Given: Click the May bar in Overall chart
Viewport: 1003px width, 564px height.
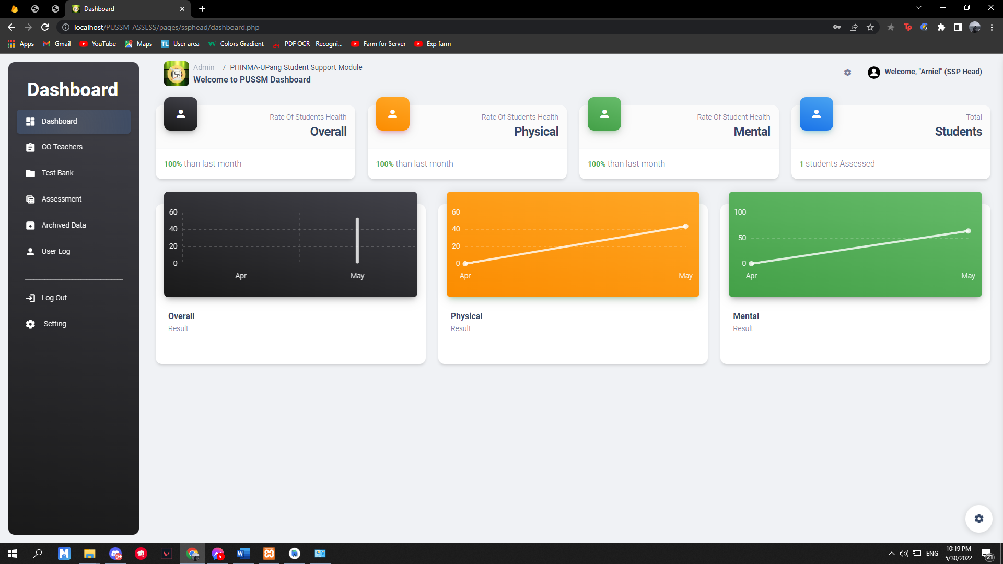Looking at the screenshot, I should pyautogui.click(x=357, y=240).
